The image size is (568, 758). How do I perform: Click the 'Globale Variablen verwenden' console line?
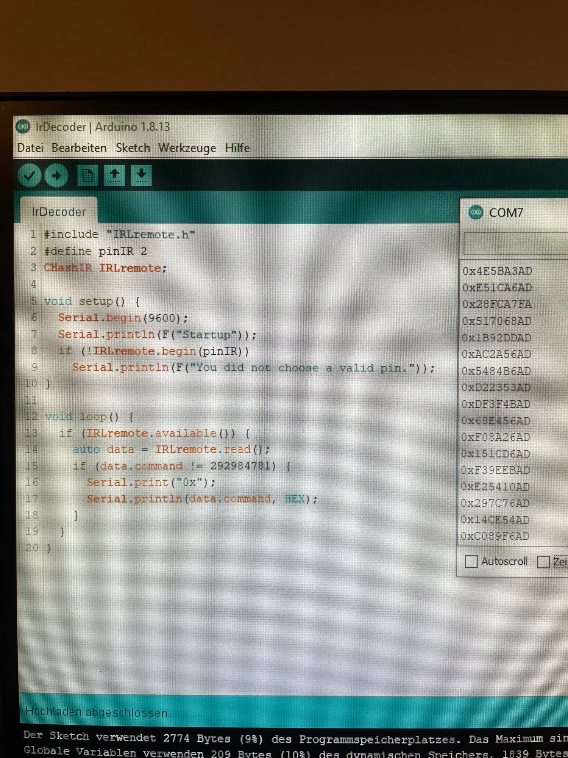[x=295, y=752]
